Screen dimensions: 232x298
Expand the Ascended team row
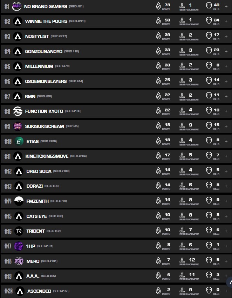(x=226, y=291)
